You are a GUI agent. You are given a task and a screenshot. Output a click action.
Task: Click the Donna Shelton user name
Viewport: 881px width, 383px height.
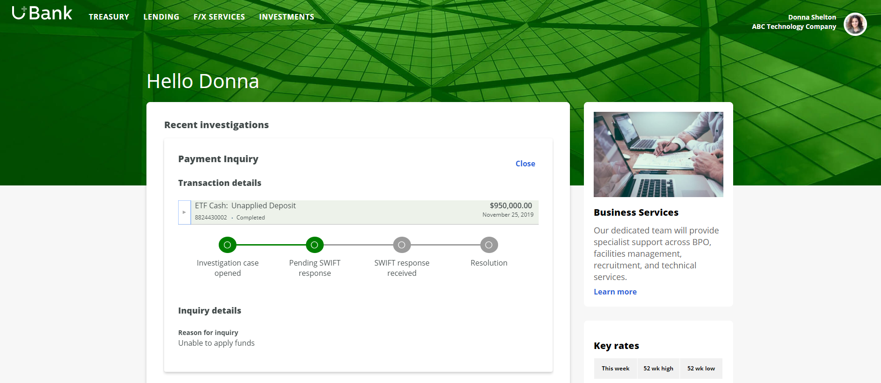(812, 17)
